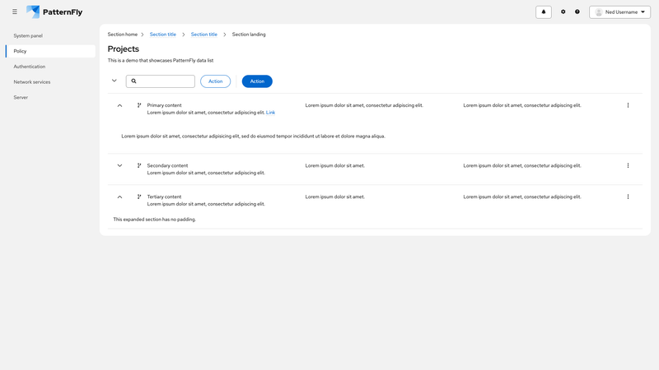Select Server in the sidebar

point(50,97)
